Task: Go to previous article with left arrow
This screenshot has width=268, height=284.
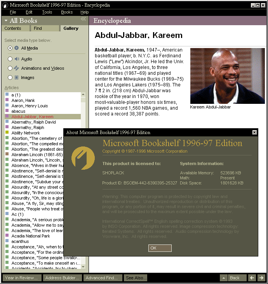Action: pos(252,278)
